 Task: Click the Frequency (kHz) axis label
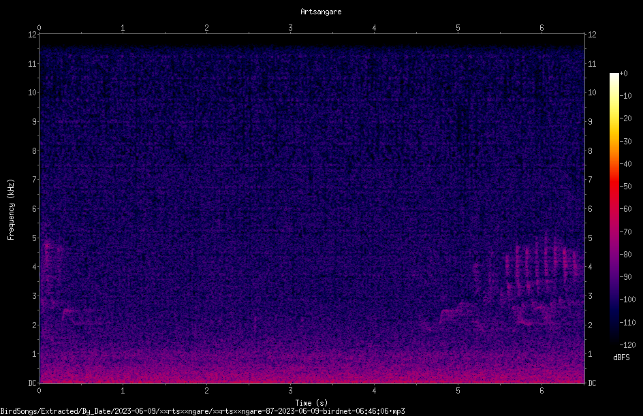point(11,210)
